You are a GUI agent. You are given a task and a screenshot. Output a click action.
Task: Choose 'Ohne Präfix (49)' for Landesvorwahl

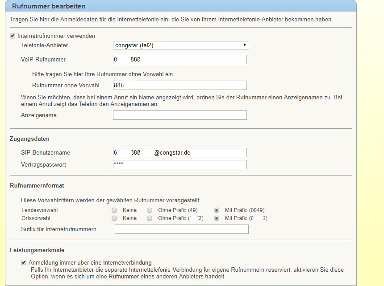tap(150, 210)
